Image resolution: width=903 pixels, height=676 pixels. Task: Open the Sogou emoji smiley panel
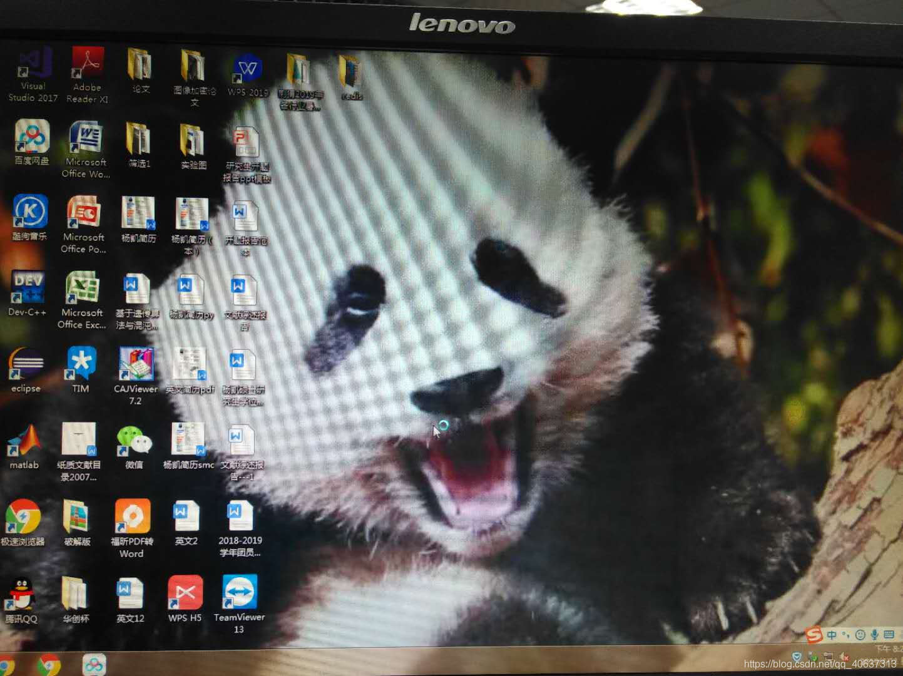click(860, 635)
